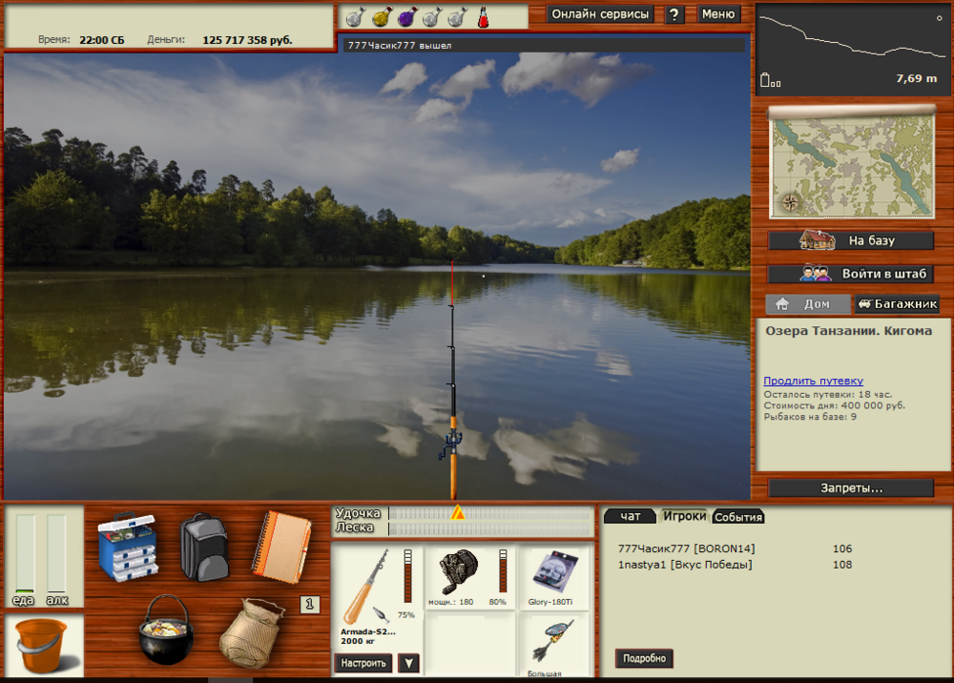Viewport: 954px width, 683px height.
Task: Select the purple potion flask
Action: (405, 16)
